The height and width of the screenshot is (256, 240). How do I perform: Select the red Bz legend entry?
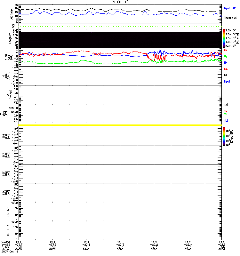pos(226,50)
